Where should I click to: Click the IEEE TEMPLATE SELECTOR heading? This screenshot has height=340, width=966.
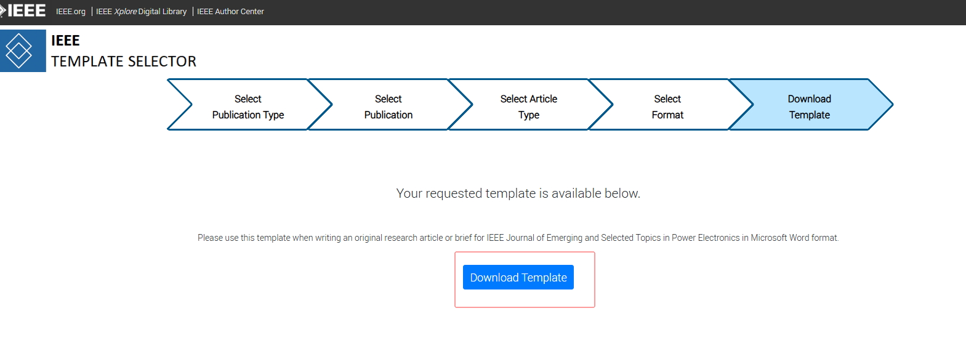(124, 51)
